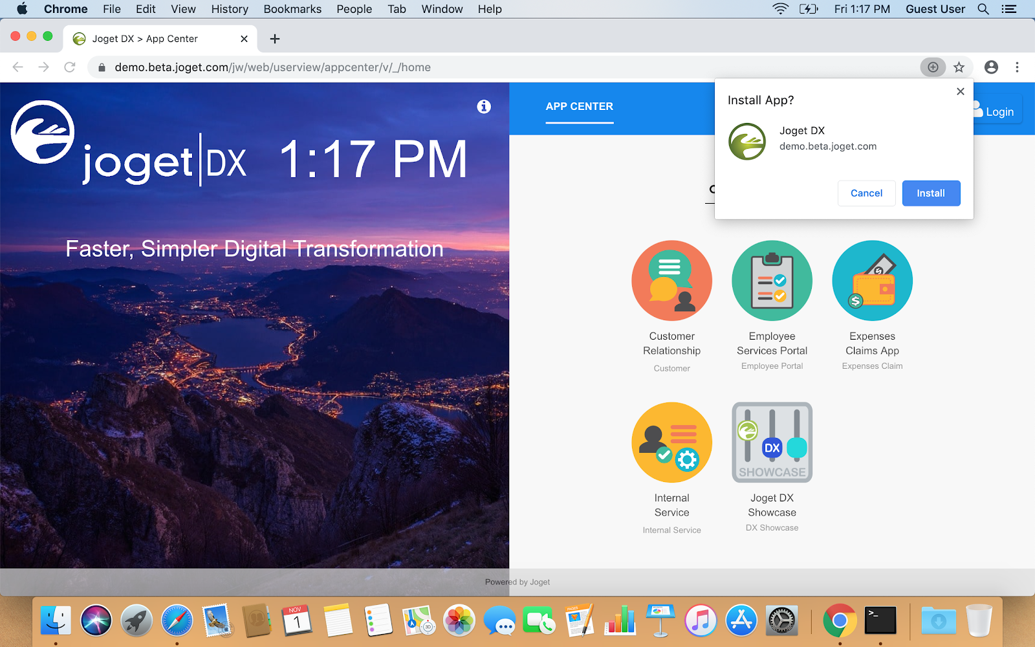Open a new browser tab
The width and height of the screenshot is (1035, 647).
coord(275,39)
